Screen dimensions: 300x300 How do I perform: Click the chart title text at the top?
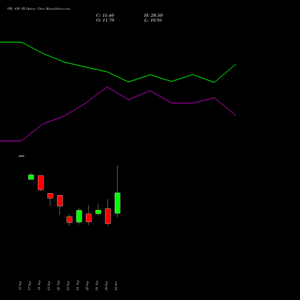(x=38, y=9)
